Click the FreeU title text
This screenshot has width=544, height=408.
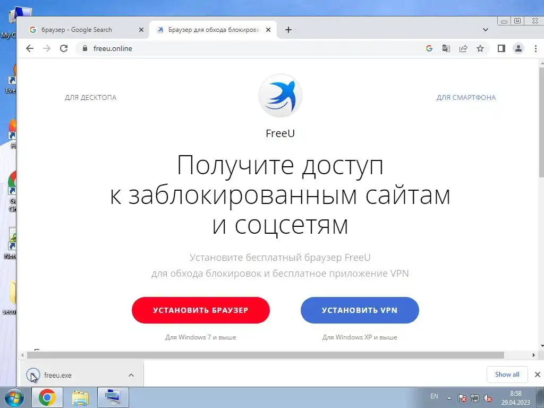tap(280, 133)
